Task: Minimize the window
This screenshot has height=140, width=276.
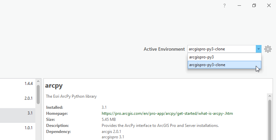Action: click(239, 6)
